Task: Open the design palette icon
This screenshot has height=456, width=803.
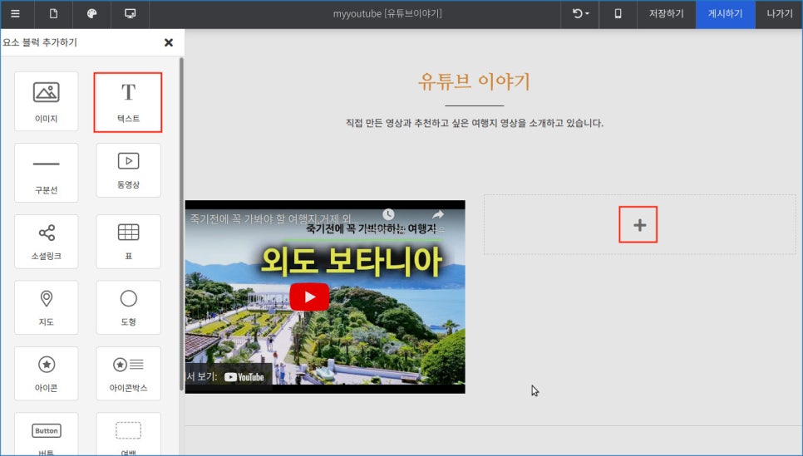Action: tap(91, 14)
